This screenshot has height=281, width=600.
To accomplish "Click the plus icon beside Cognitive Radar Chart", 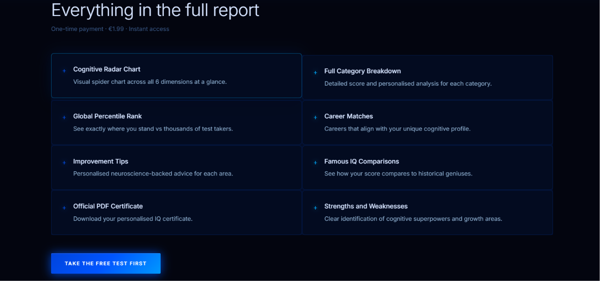I will point(64,71).
